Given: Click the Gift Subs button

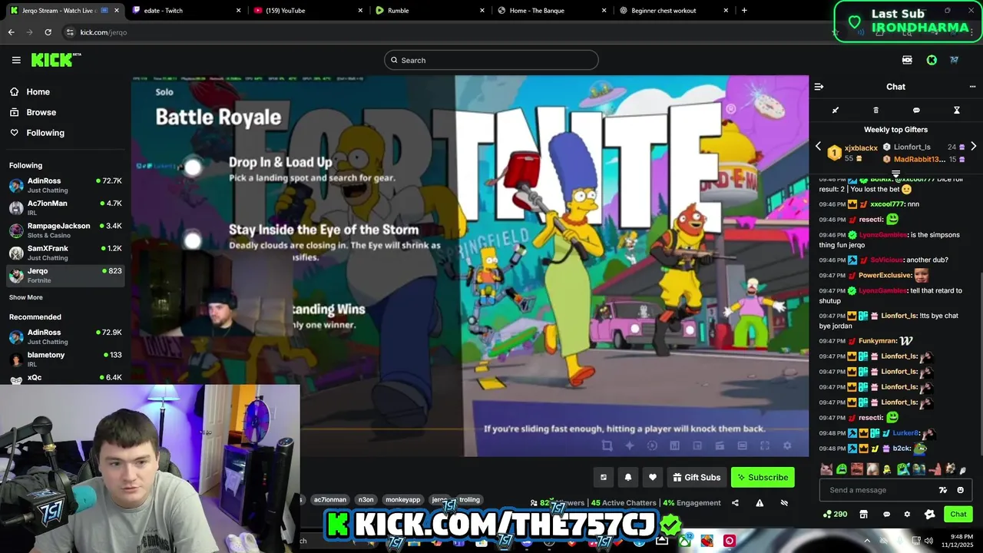Looking at the screenshot, I should pyautogui.click(x=697, y=477).
